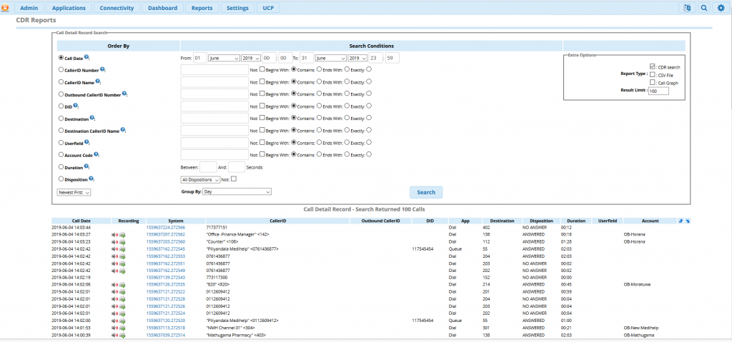The image size is (732, 342).
Task: Download recording for Office-Finance Manager call
Action: pyautogui.click(x=122, y=235)
